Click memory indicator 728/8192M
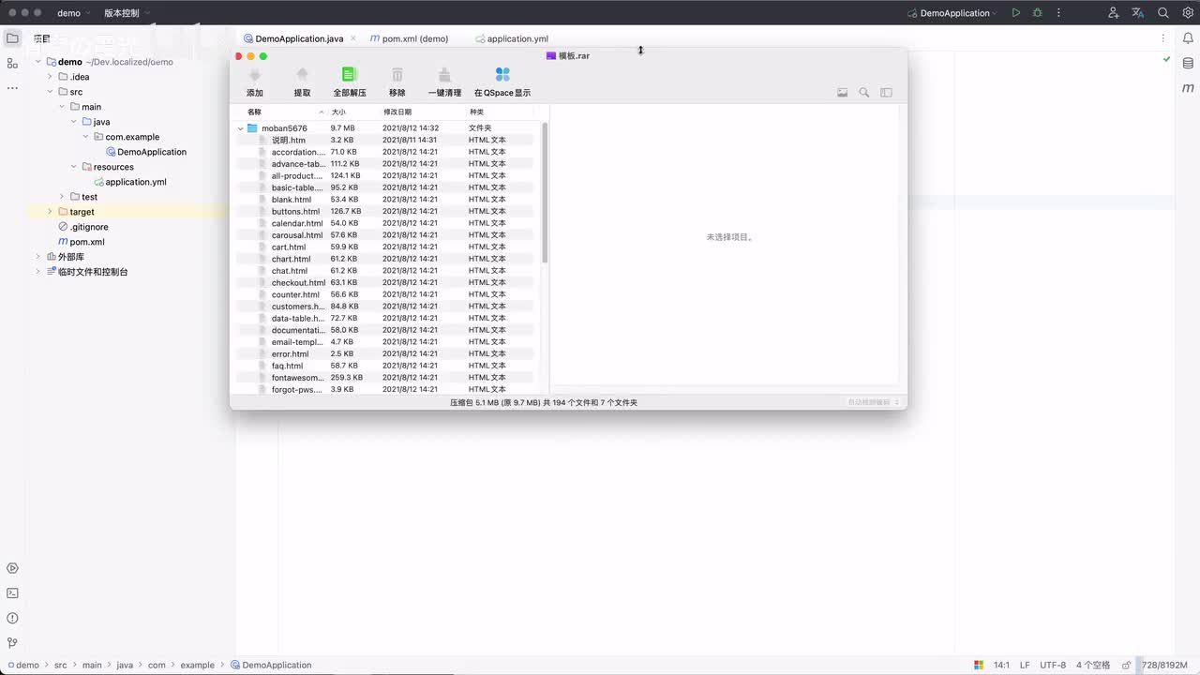The image size is (1200, 675). (x=1163, y=665)
